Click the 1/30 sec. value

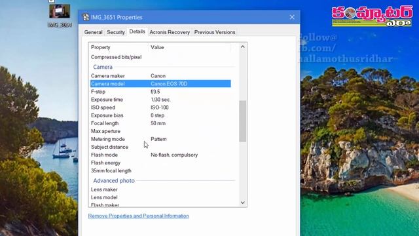[160, 100]
